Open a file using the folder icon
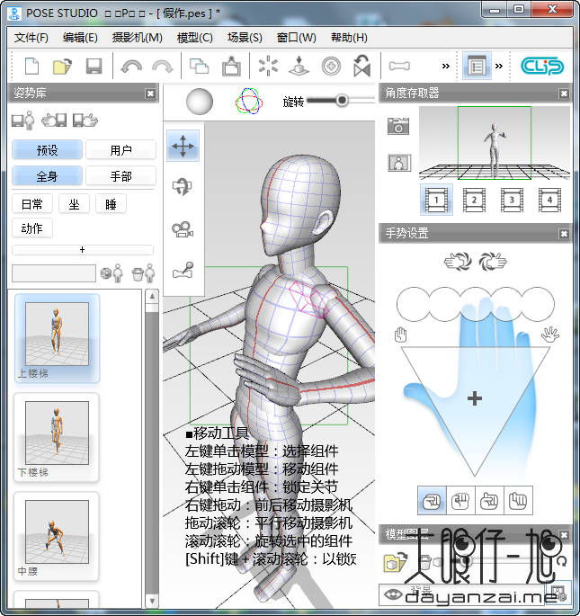 (62, 66)
